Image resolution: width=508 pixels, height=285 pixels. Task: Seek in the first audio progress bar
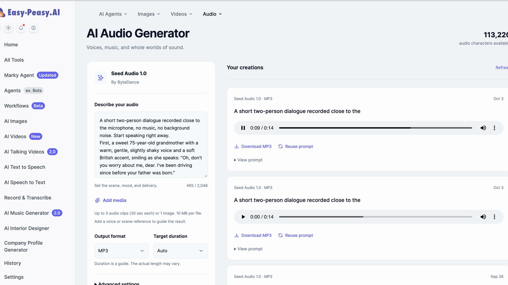coord(376,128)
